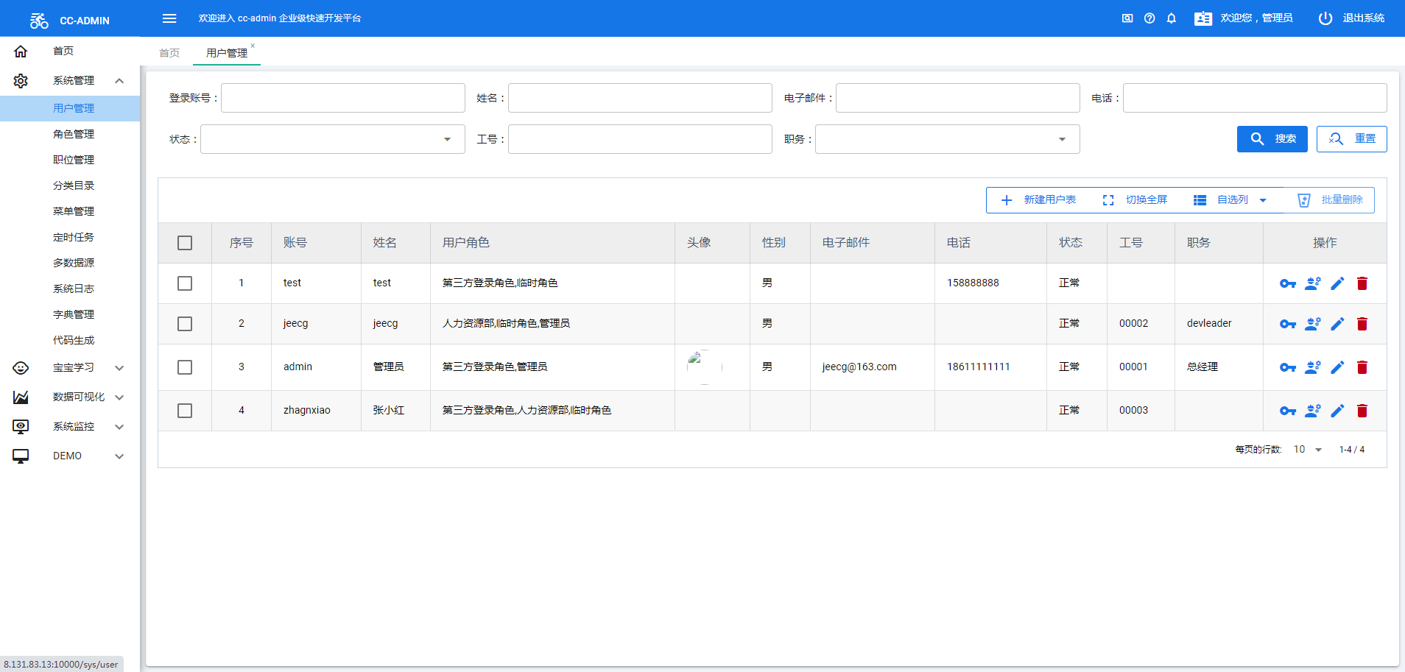Focus the 电子邮件 input field
Viewport: 1405px width, 672px height.
pyautogui.click(x=958, y=98)
